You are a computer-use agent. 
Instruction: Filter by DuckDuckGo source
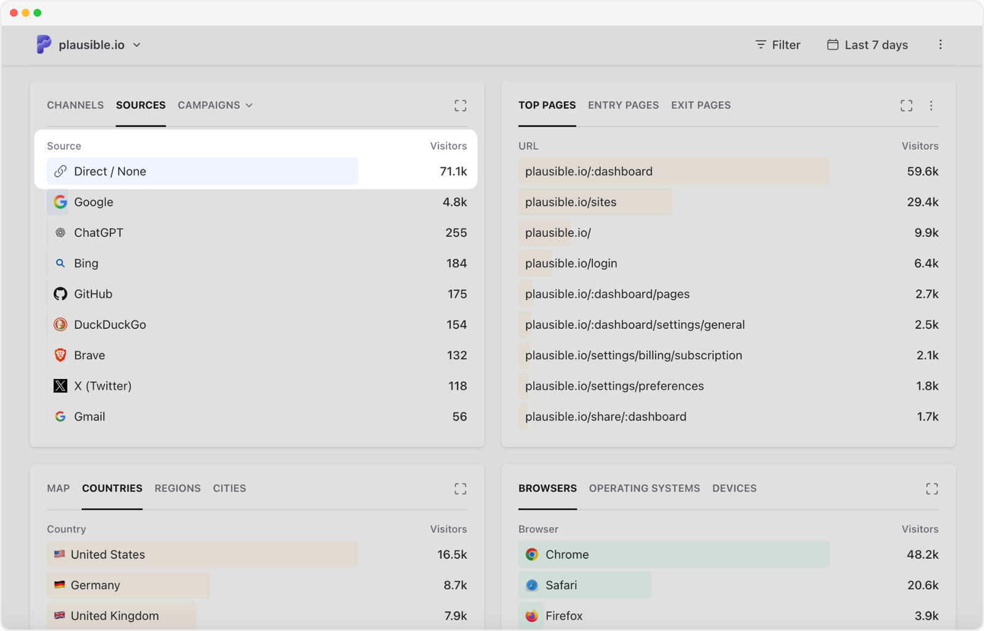(x=256, y=325)
